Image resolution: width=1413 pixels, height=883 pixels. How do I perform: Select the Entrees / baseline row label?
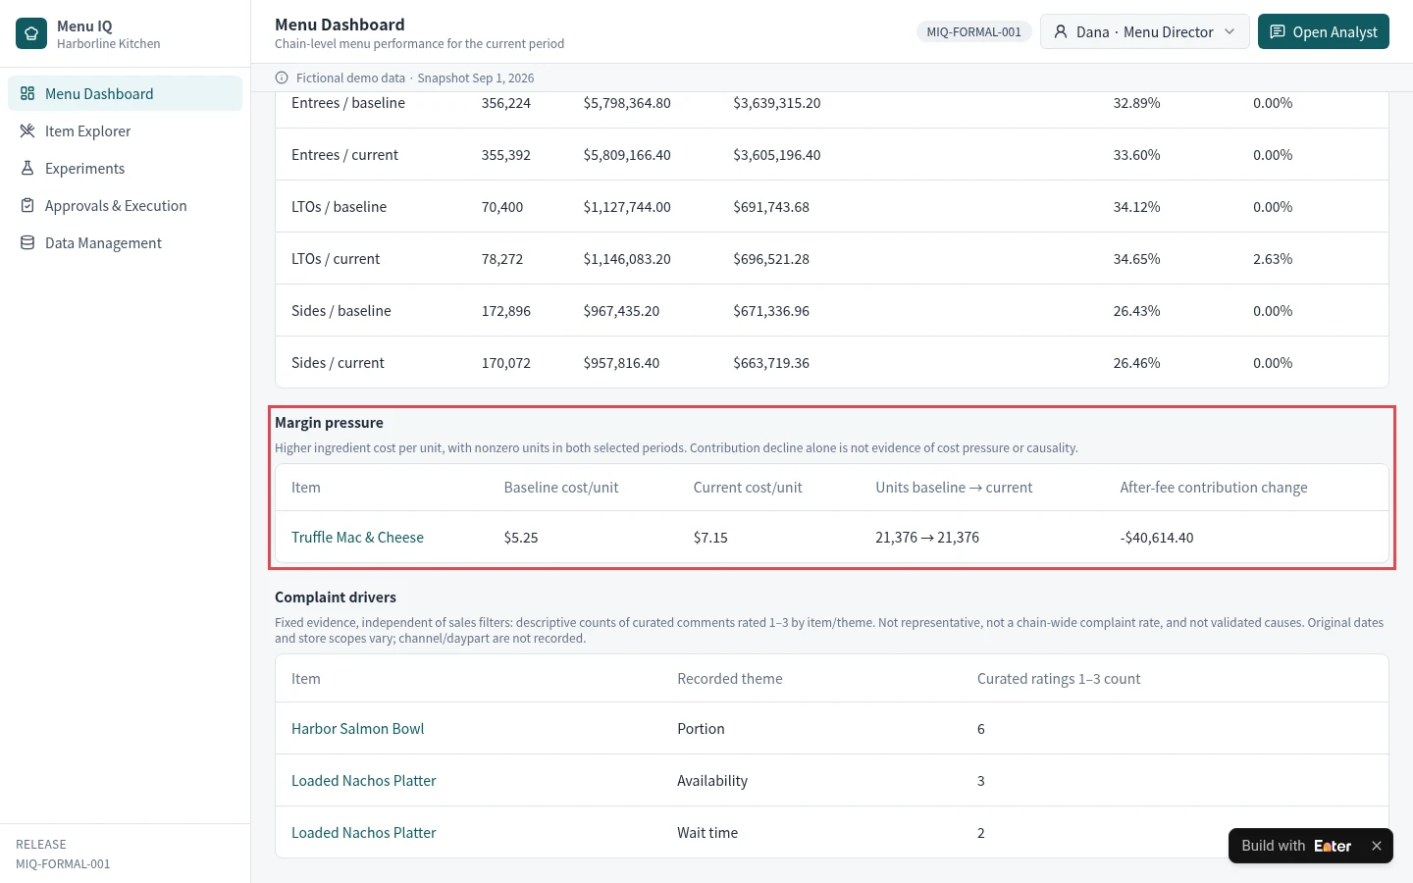348,103
